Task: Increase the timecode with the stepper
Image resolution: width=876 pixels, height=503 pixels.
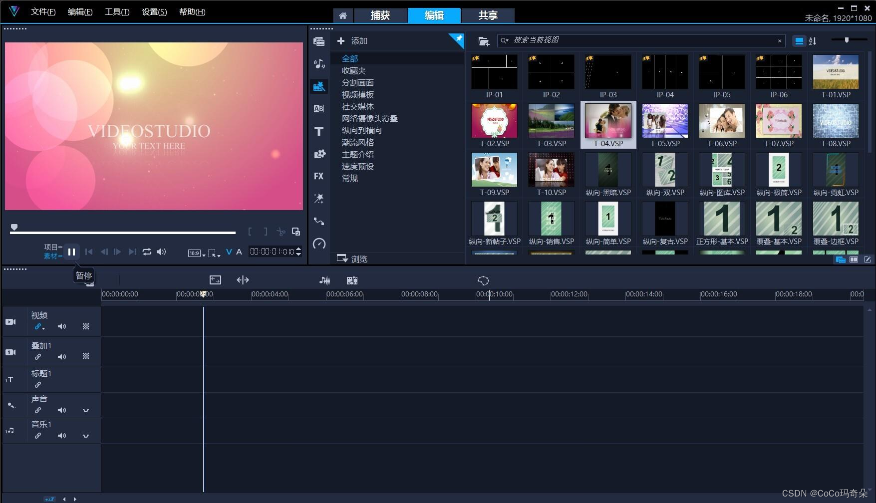Action: 298,249
